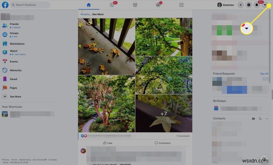Click the Advertising footer link
This screenshot has width=273, height=165.
[25, 160]
